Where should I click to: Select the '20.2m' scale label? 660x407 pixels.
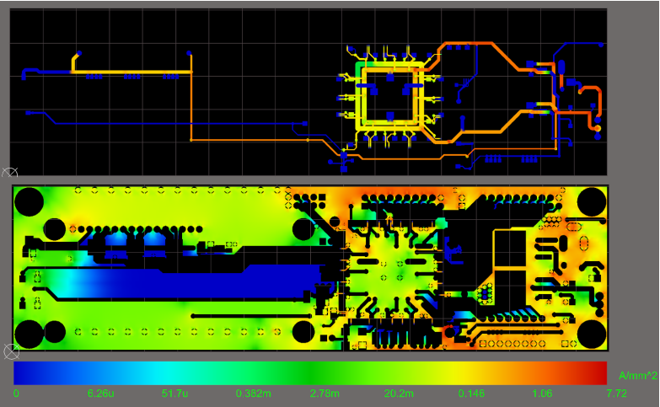[x=399, y=394]
